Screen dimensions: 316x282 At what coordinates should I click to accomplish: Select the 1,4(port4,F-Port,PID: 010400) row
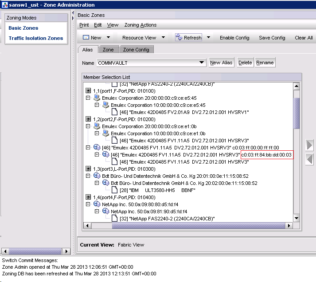click(124, 197)
